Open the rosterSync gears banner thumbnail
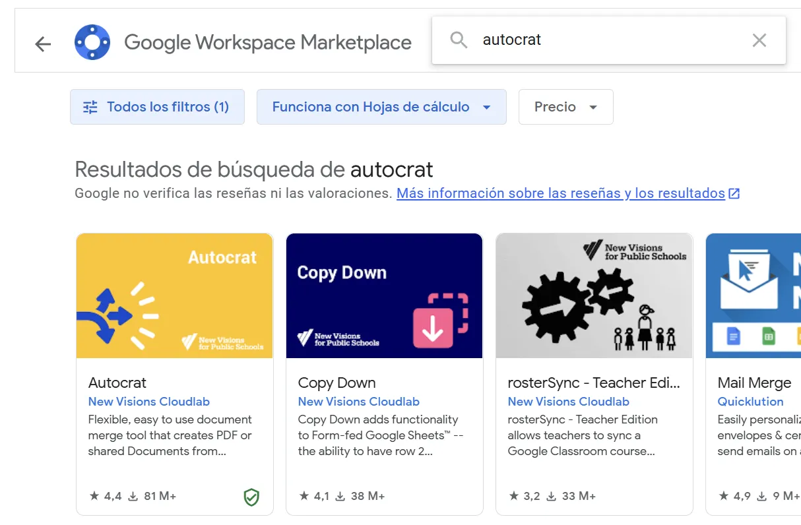801x525 pixels. 594,295
